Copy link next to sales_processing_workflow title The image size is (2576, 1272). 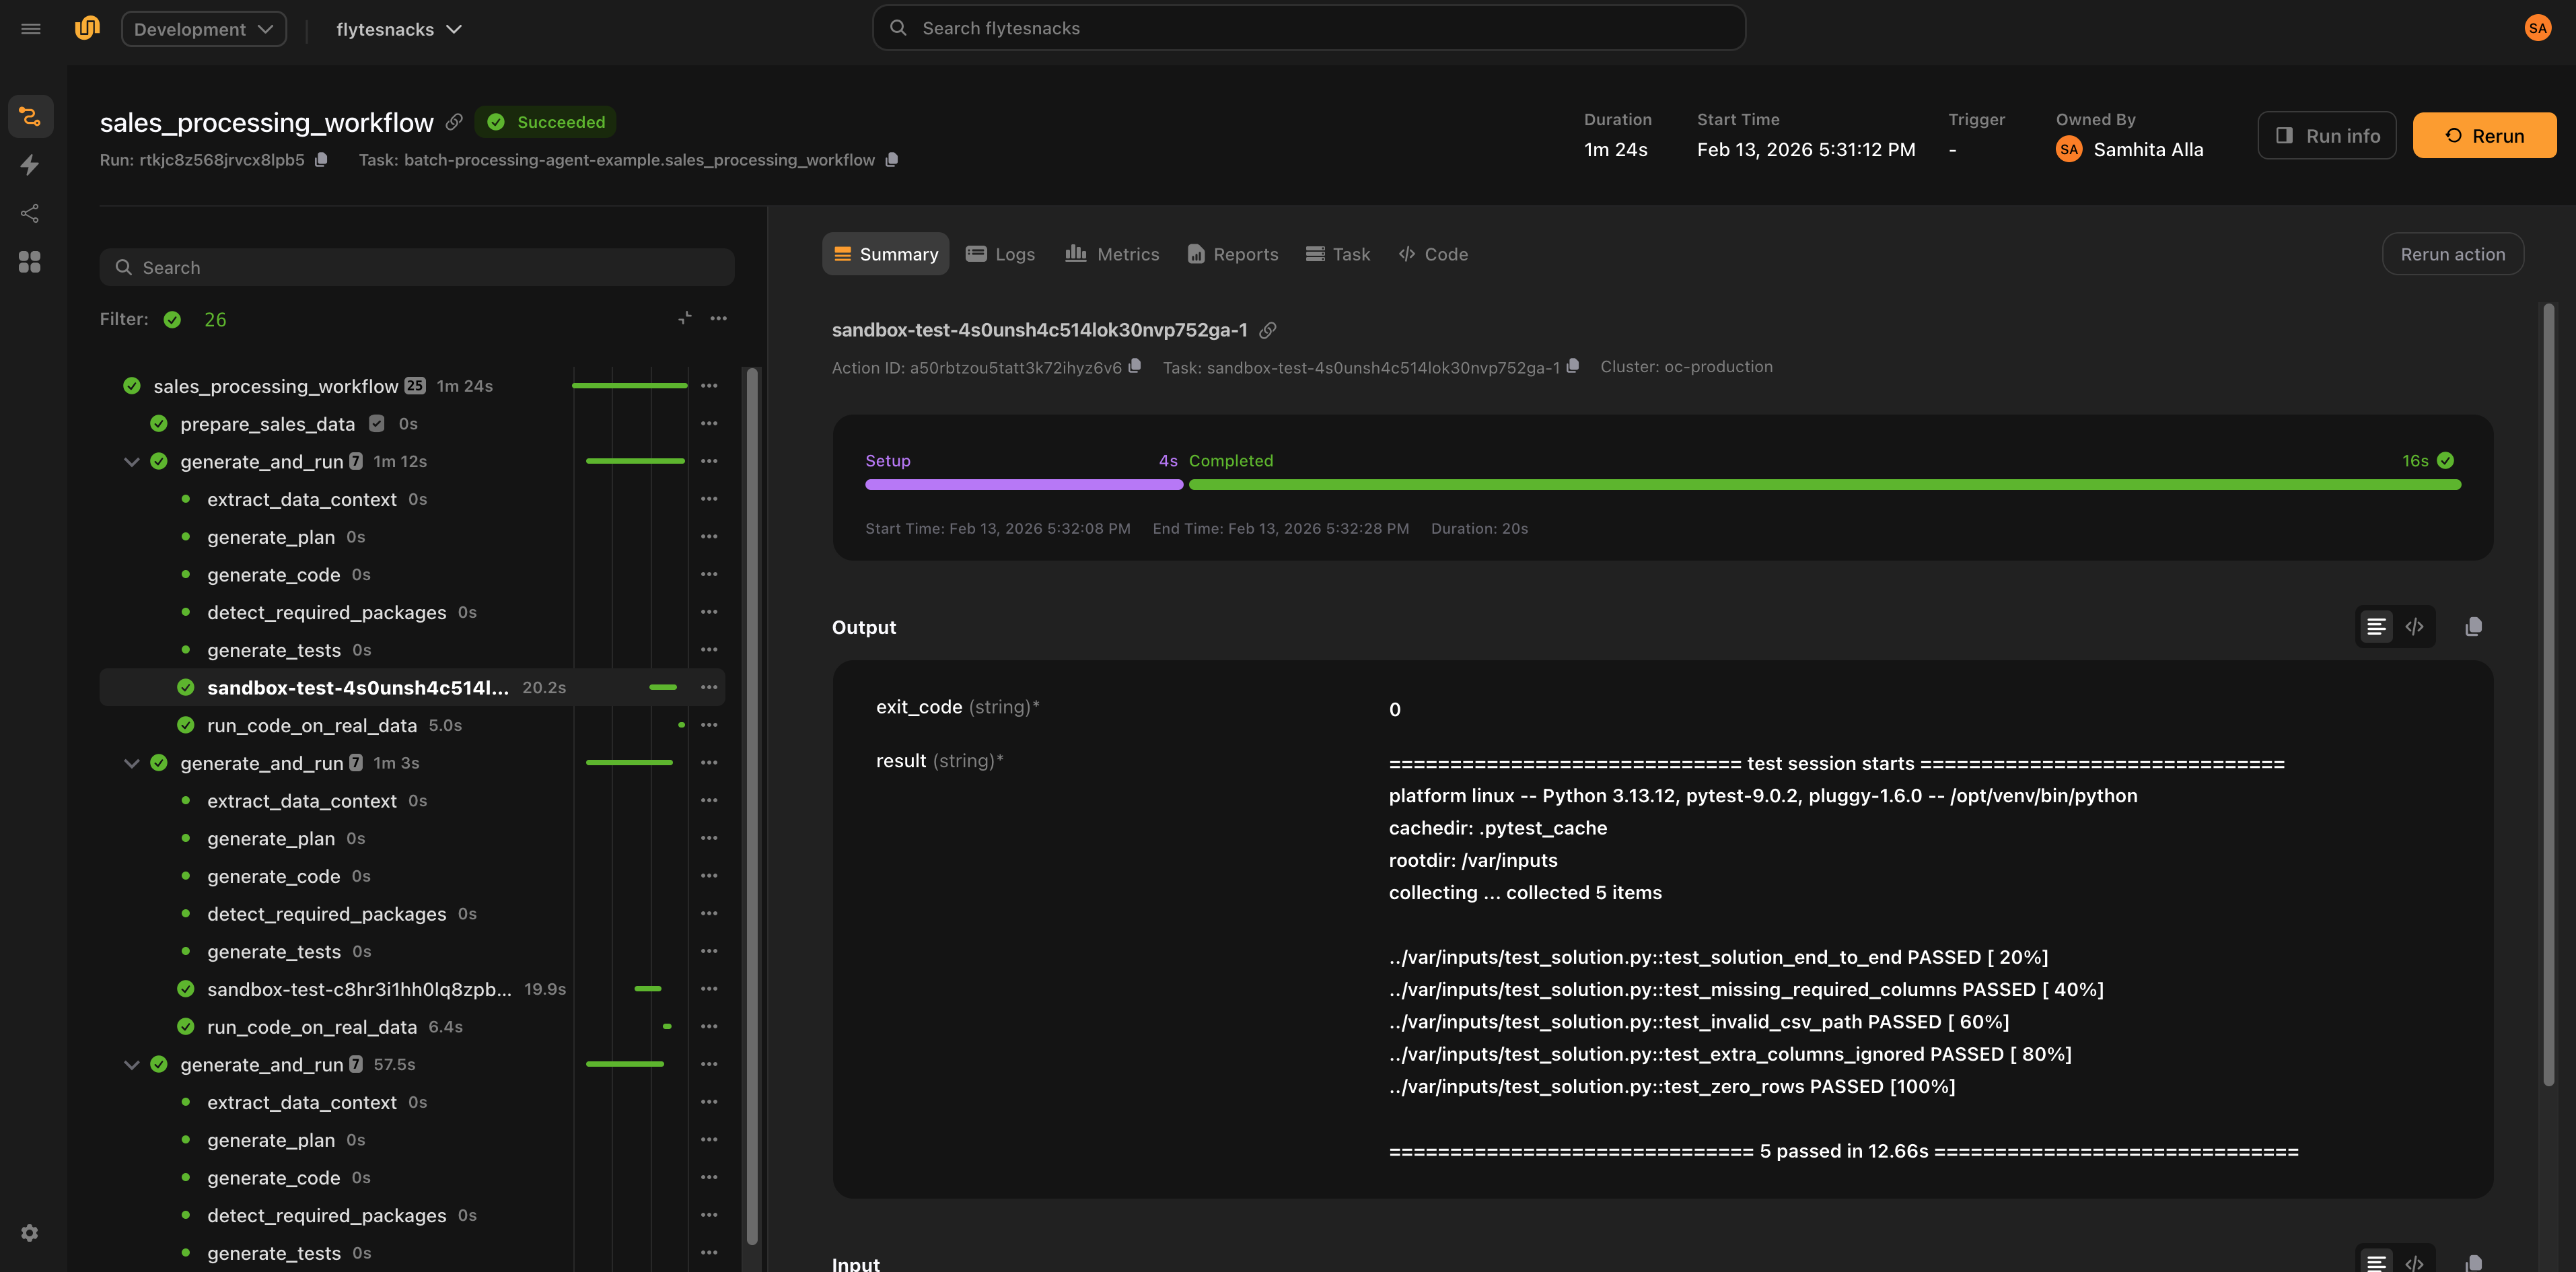click(x=454, y=122)
